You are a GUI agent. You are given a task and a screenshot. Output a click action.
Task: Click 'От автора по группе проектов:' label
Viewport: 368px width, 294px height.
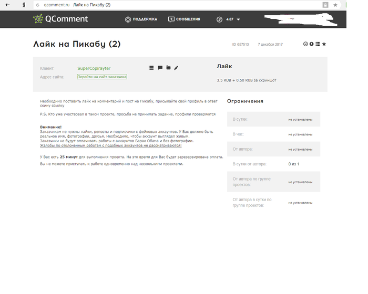(252, 182)
